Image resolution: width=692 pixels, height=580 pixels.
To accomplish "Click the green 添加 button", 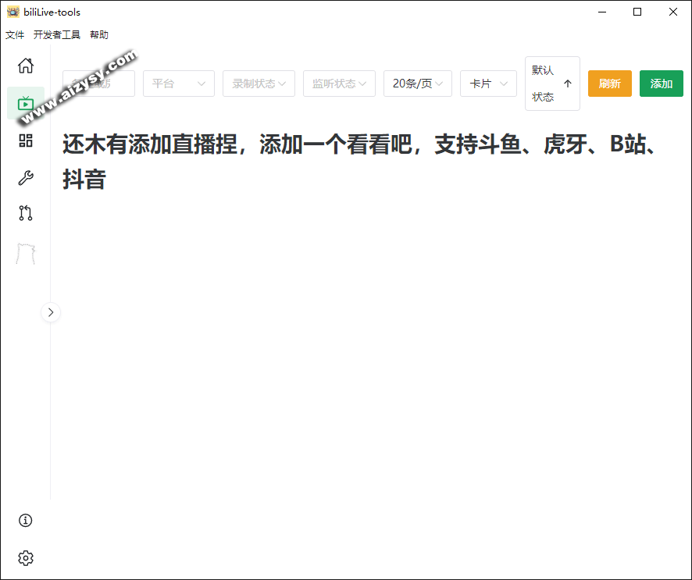I will [661, 84].
